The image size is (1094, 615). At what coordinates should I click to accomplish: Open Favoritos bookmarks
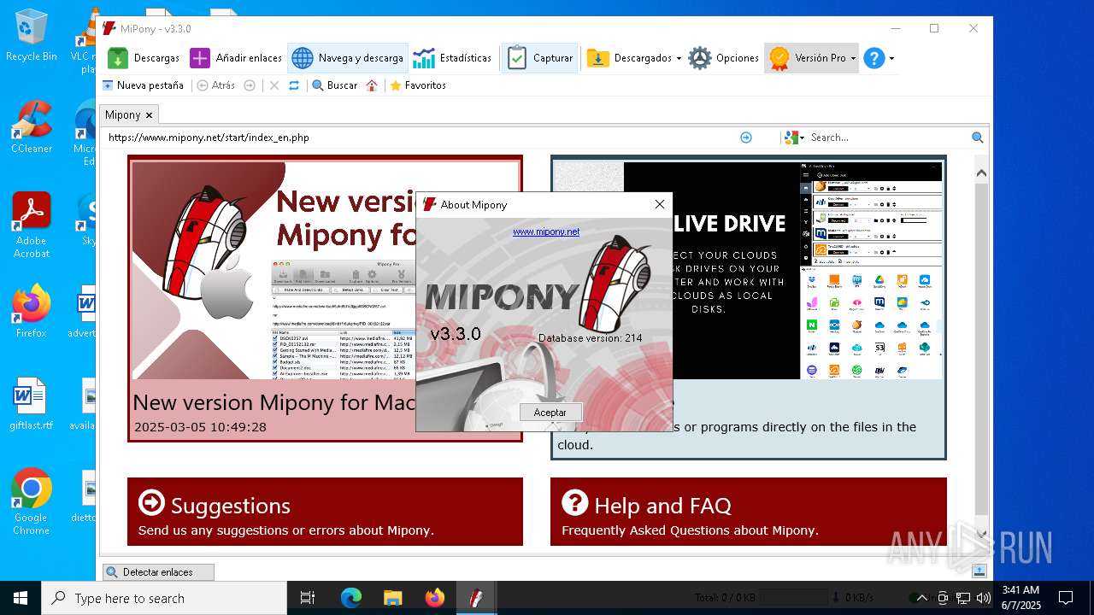[418, 85]
